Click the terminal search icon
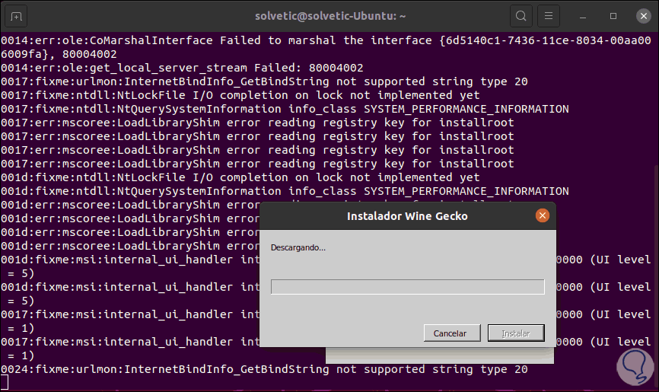This screenshot has height=392, width=659. tap(521, 15)
